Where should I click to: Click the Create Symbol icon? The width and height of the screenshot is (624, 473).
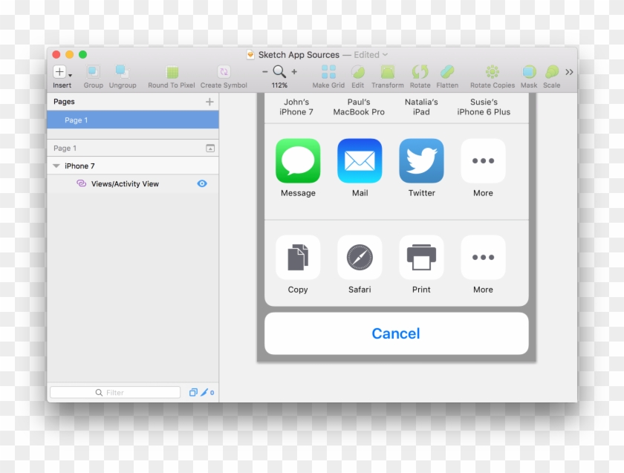224,72
